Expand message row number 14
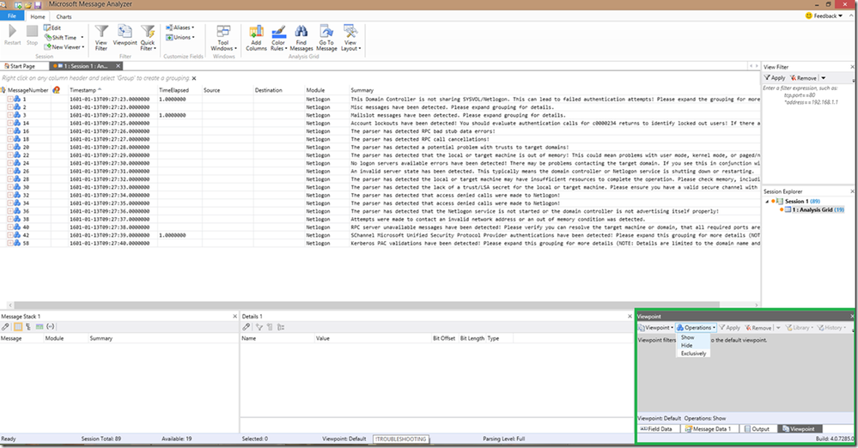Viewport: 858px width, 448px height. tap(10, 123)
